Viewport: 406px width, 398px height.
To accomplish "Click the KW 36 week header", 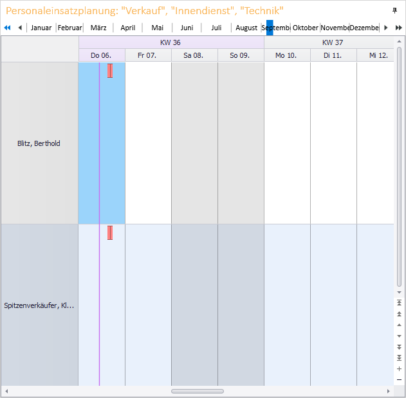I will (171, 42).
